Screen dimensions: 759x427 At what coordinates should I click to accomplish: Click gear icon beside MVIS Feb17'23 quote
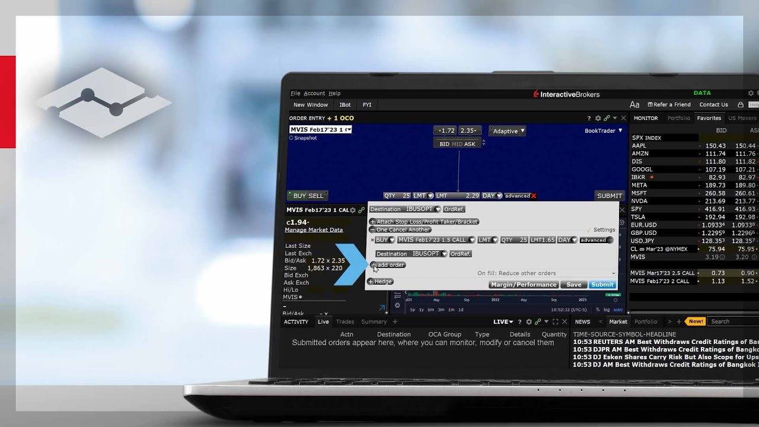[x=353, y=210]
